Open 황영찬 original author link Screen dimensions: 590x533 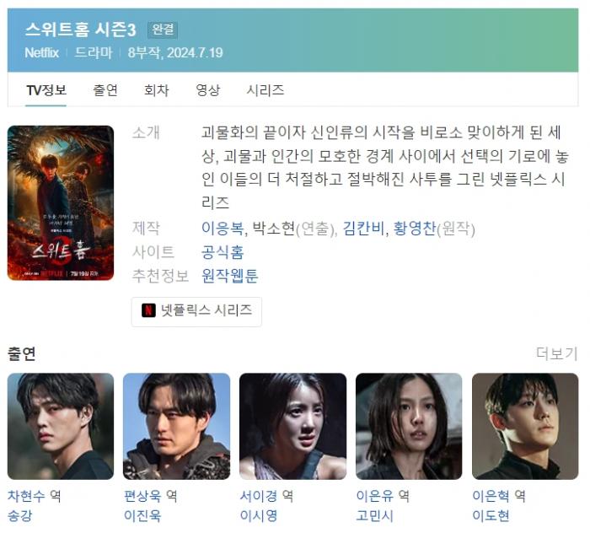tap(415, 228)
